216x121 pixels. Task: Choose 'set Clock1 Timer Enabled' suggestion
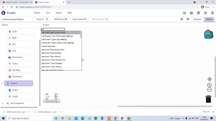(61, 64)
